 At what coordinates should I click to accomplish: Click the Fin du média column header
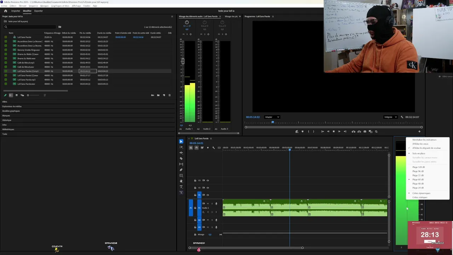(85, 33)
